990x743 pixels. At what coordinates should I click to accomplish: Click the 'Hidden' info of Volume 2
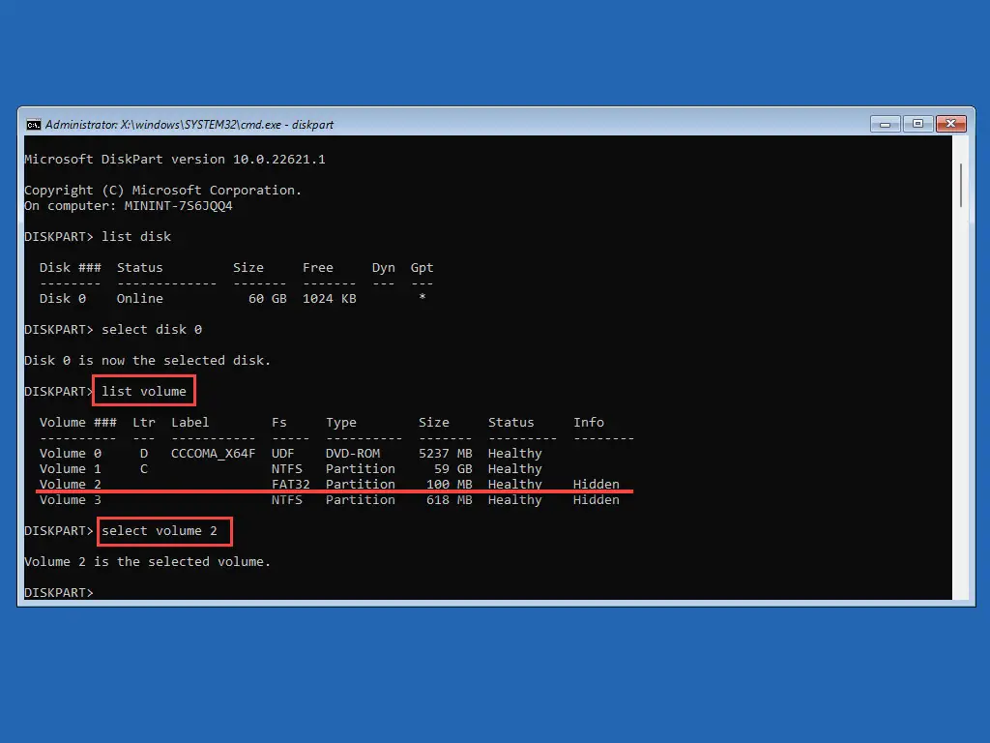pyautogui.click(x=596, y=485)
